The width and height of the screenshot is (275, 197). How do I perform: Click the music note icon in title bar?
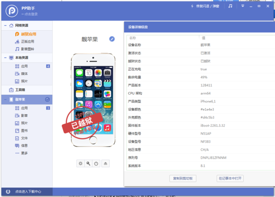pyautogui.click(x=230, y=6)
